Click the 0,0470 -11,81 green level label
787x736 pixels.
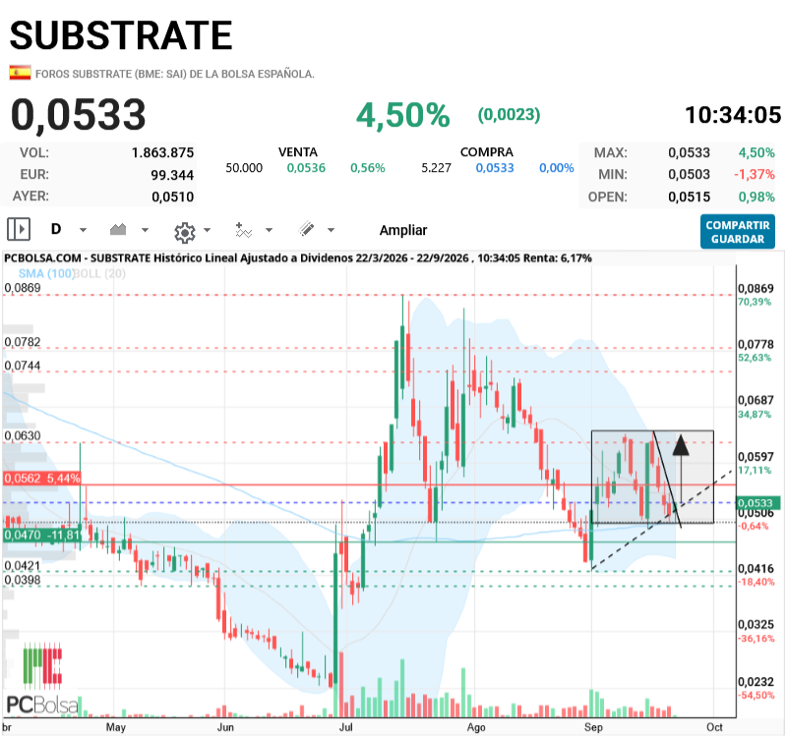pos(41,535)
